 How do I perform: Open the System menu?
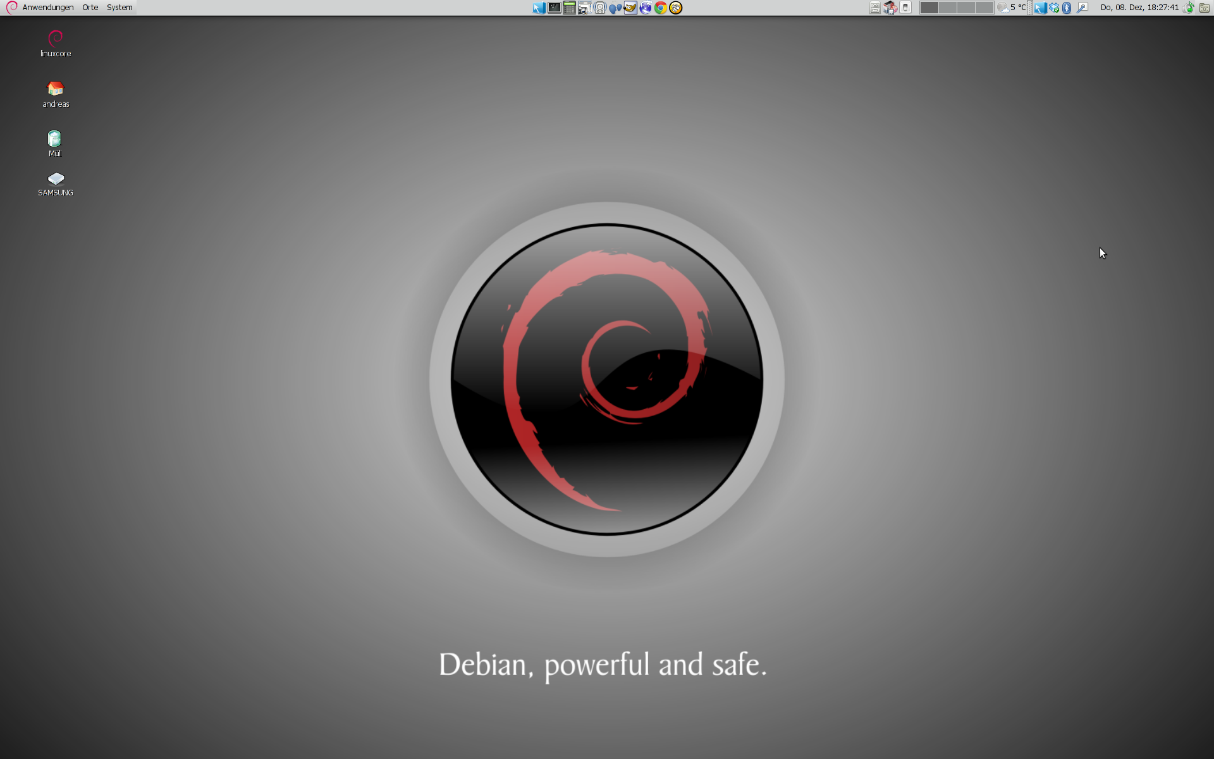[x=120, y=8]
